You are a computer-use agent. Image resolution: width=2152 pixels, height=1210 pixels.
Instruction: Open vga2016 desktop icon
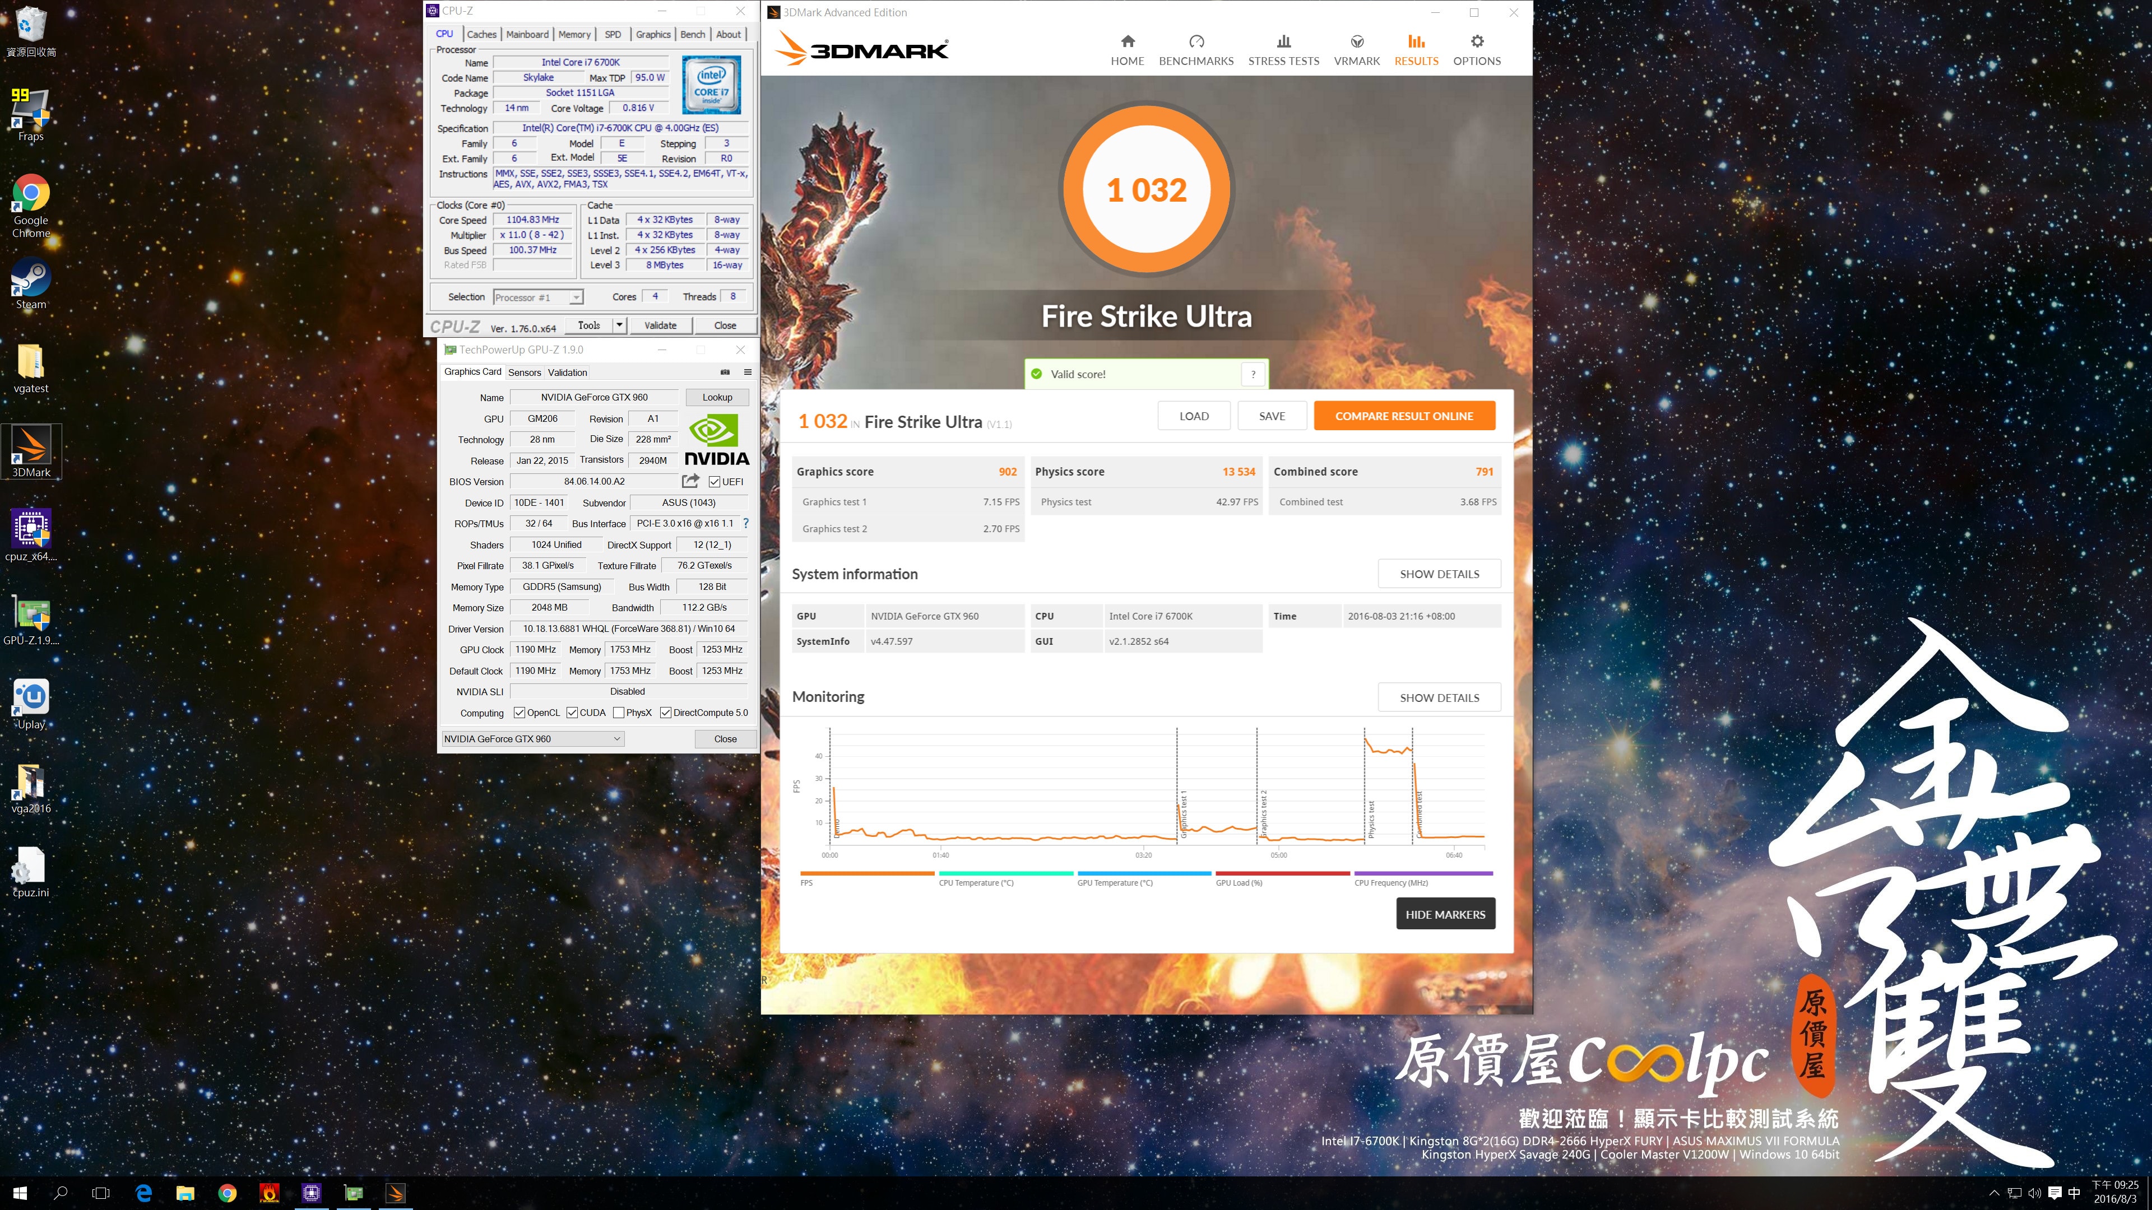(x=31, y=788)
